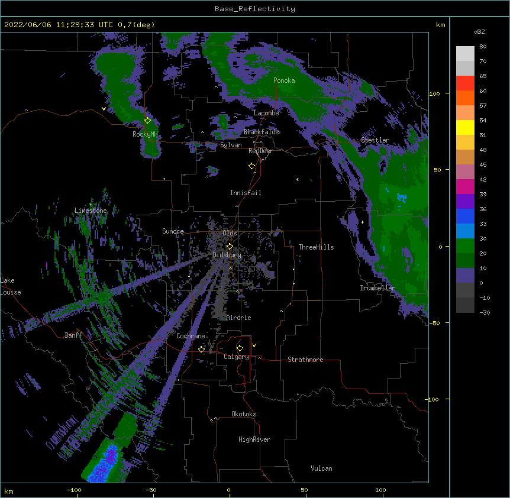Click the Banff label
510x498 pixels.
[73, 335]
